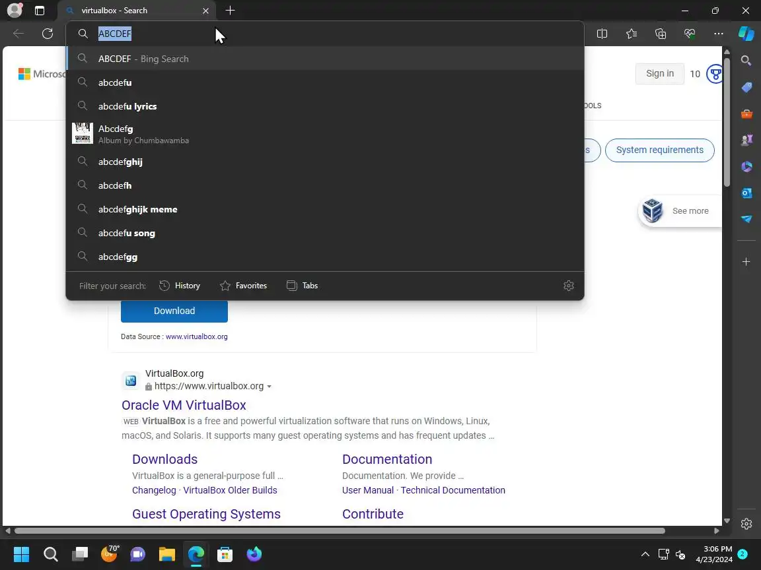761x570 pixels.
Task: Open Favorites star toolbar icon
Action: point(631,34)
